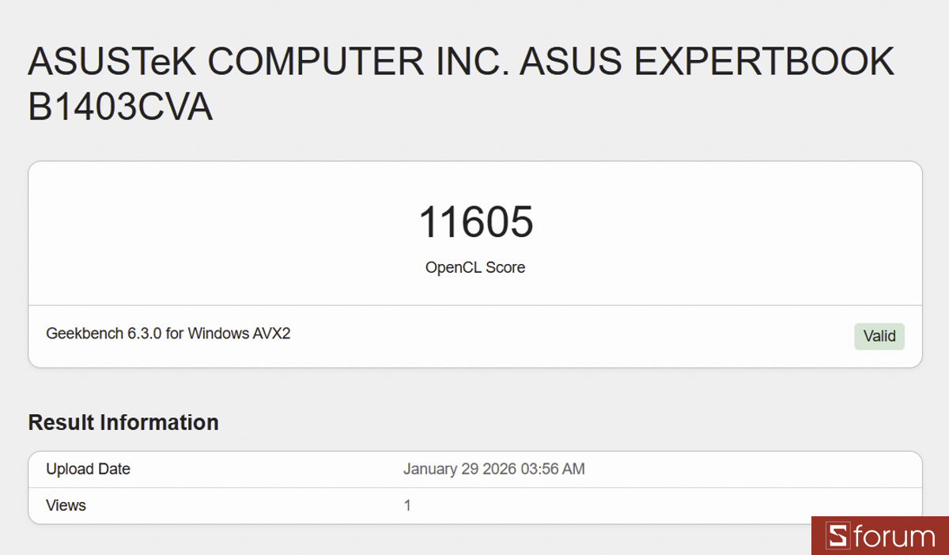Toggle the Views row entry

click(x=475, y=505)
